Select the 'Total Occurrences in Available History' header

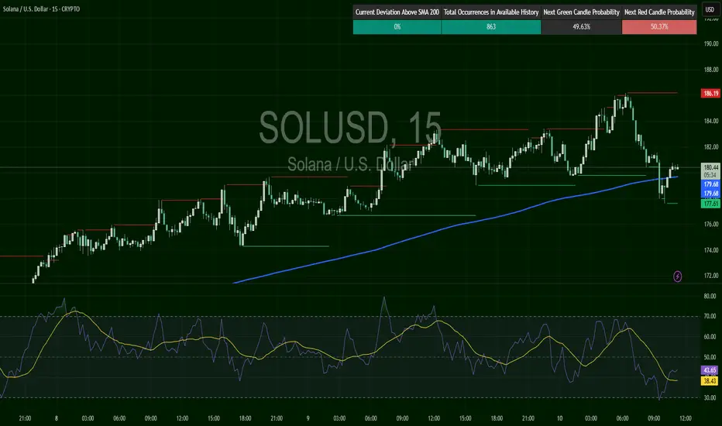pos(491,12)
